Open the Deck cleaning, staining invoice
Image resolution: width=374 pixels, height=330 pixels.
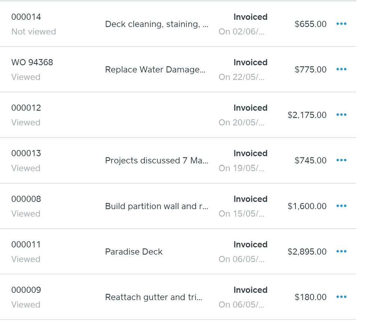156,24
